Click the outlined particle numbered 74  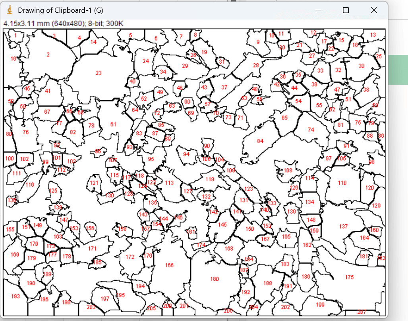311,130
